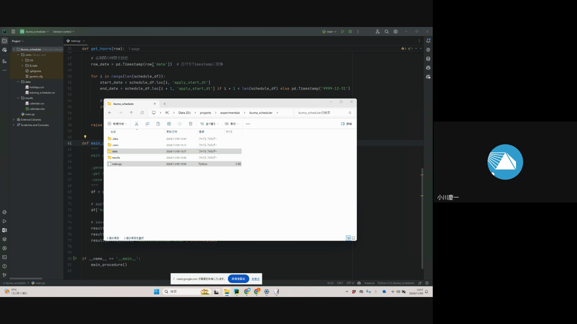This screenshot has height=324, width=577.
Task: Open the Version control dropdown
Action: tap(63, 31)
